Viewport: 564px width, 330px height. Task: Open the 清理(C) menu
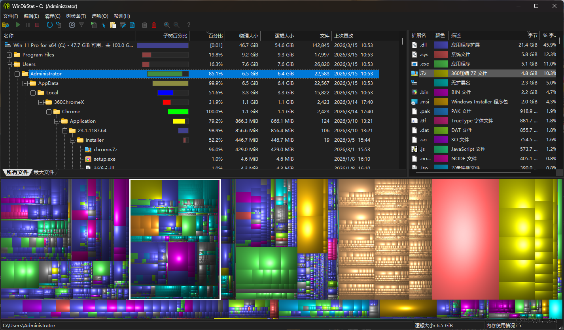pyautogui.click(x=52, y=16)
